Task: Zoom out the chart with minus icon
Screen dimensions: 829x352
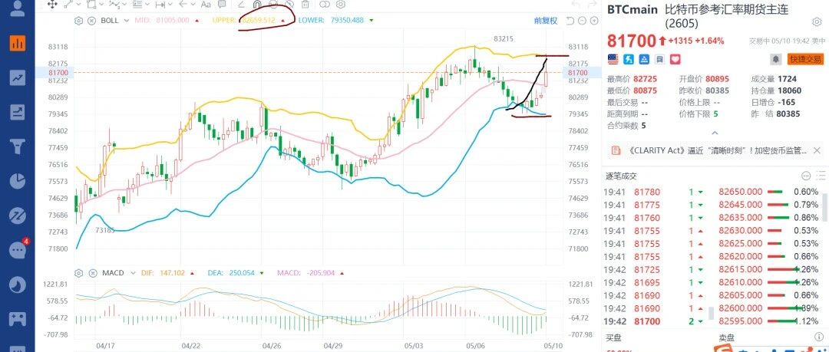Action: tap(582, 21)
